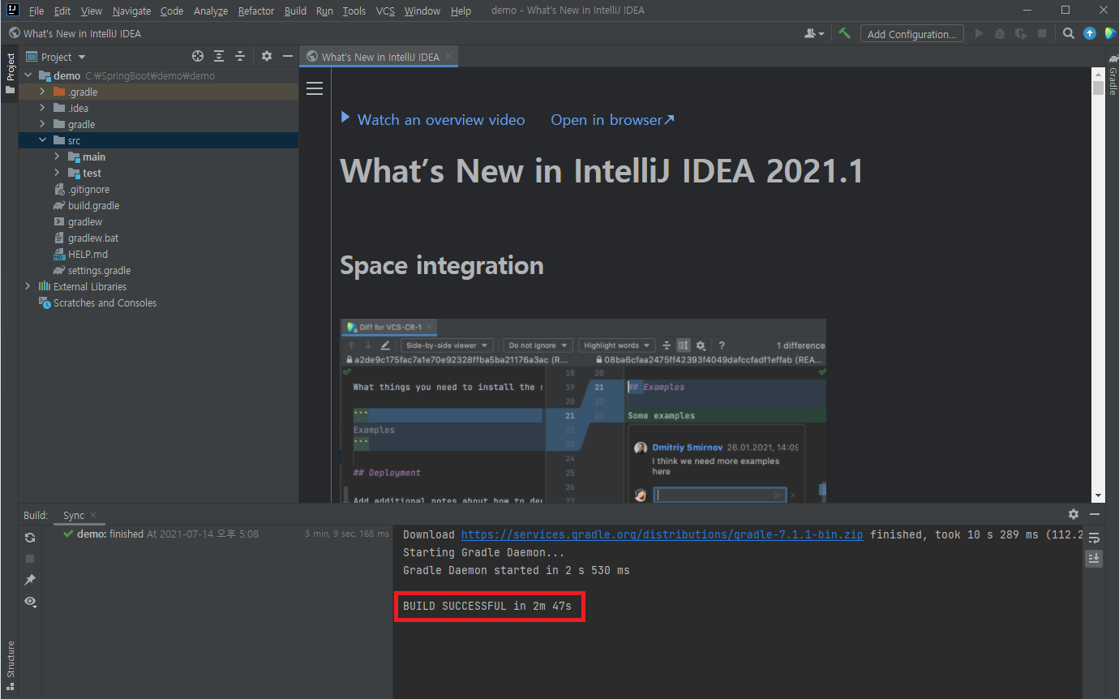The image size is (1119, 699).
Task: Open Project panel gear options
Action: click(267, 56)
